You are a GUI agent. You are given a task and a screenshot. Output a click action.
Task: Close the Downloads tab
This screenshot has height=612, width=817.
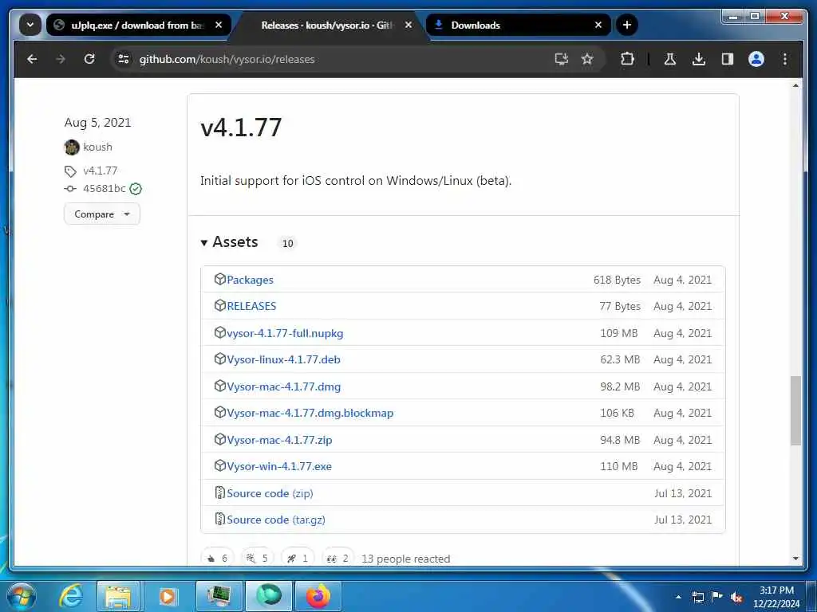click(x=598, y=25)
